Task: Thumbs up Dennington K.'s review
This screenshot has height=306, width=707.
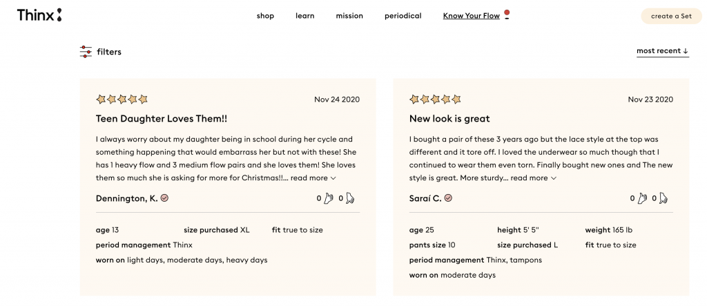Action: 329,198
